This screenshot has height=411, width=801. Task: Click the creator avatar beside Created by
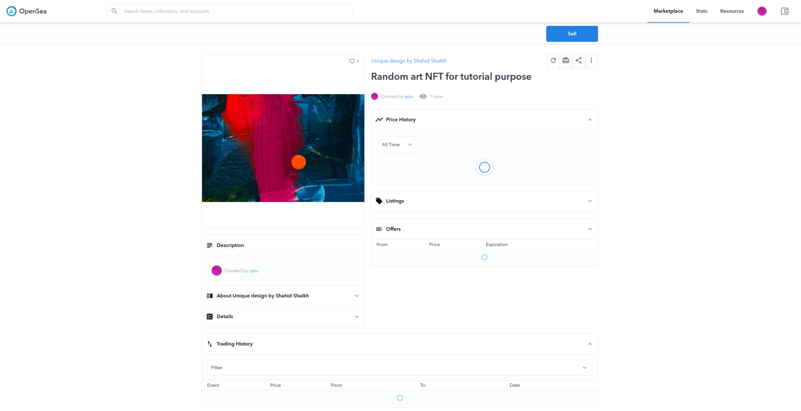[217, 270]
